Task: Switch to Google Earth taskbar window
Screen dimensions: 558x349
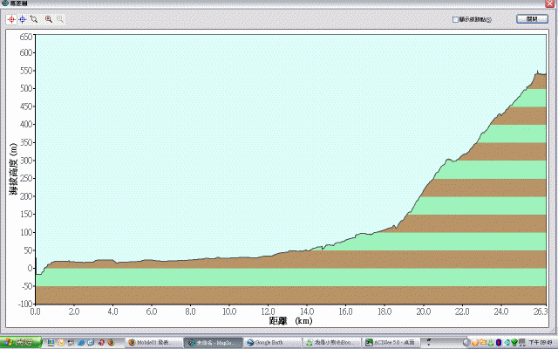Action: click(x=273, y=342)
